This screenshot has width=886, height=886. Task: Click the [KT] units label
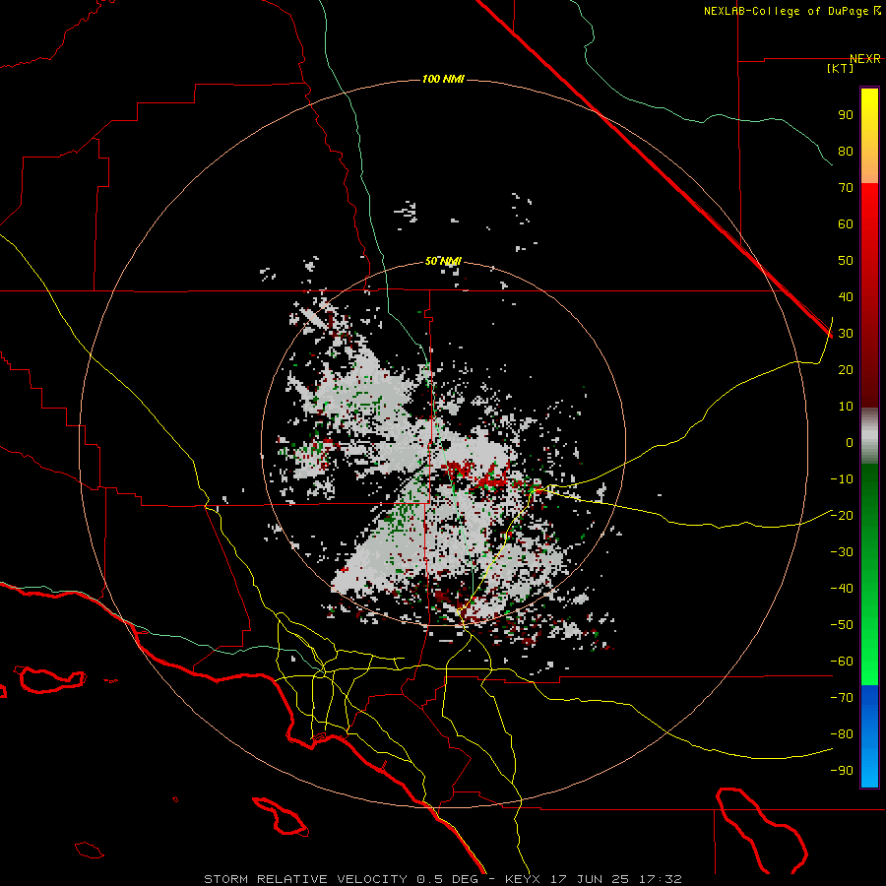coord(841,68)
